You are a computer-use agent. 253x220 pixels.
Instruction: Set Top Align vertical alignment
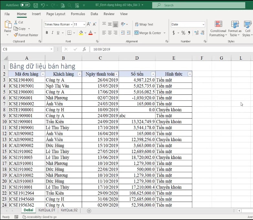[104, 24]
